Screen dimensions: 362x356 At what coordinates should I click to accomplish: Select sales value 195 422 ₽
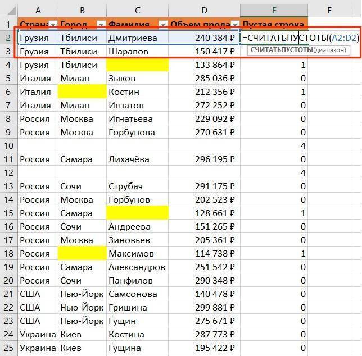click(204, 348)
